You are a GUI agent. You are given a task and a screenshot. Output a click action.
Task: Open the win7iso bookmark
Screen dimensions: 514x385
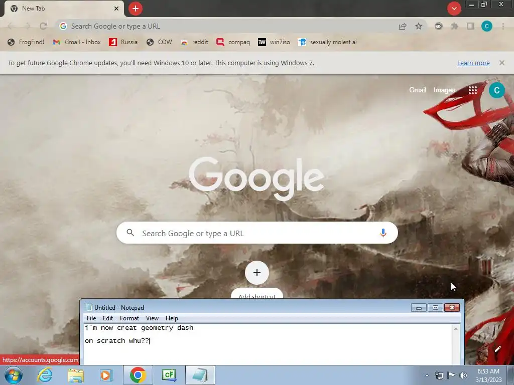click(x=274, y=42)
